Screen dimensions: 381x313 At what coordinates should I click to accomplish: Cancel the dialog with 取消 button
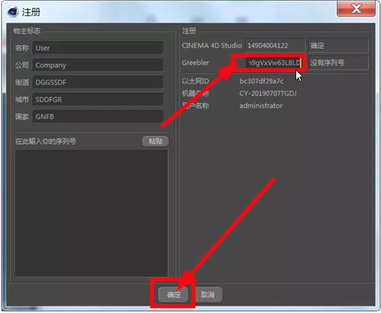pyautogui.click(x=208, y=294)
